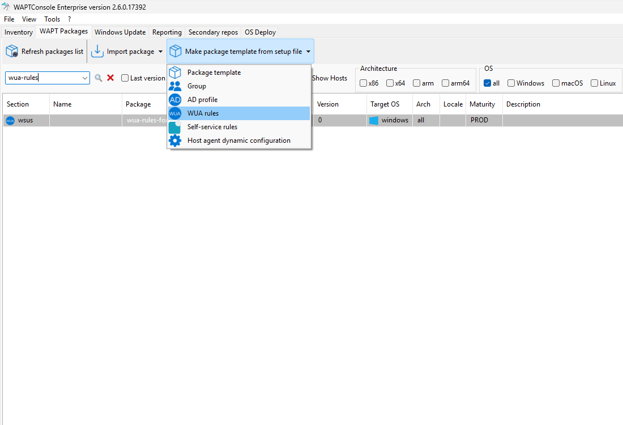The height and width of the screenshot is (425, 623).
Task: Open the Reporting tab
Action: coord(167,32)
